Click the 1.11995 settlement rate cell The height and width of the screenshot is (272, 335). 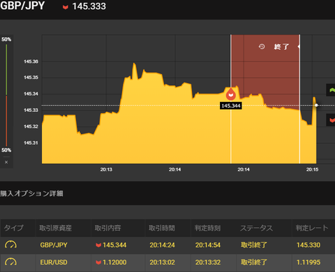pyautogui.click(x=308, y=262)
